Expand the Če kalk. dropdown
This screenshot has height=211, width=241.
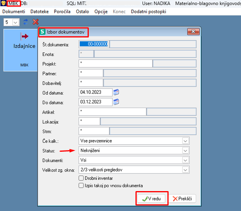(185, 141)
